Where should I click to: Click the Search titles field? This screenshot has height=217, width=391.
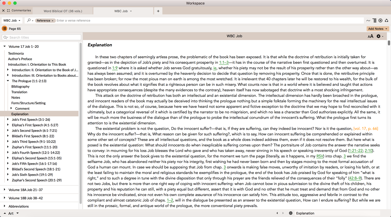(41, 37)
